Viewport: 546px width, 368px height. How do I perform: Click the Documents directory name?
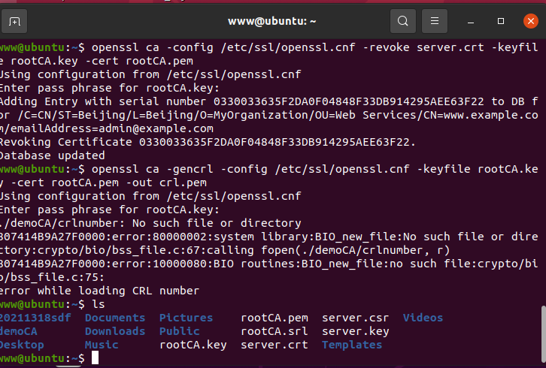114,318
